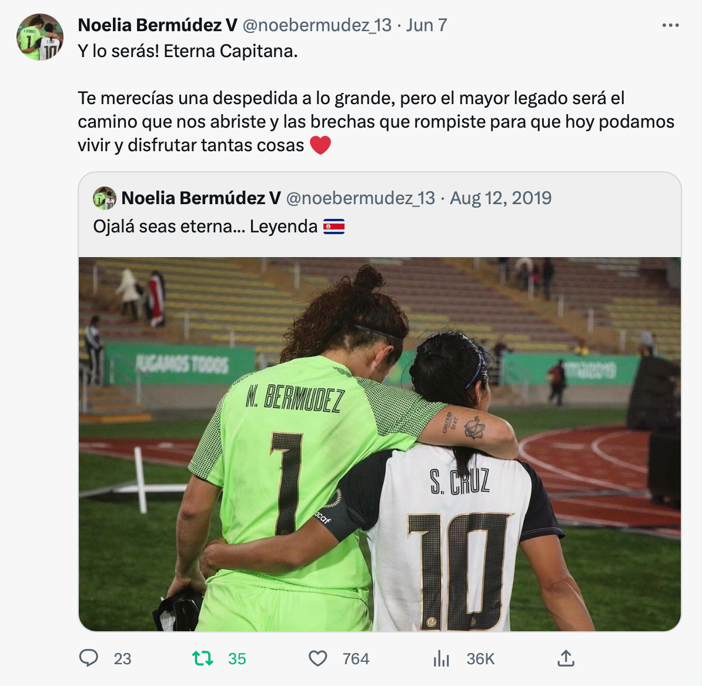This screenshot has width=702, height=686.
Task: Like the tweet with the heart icon
Action: click(318, 658)
